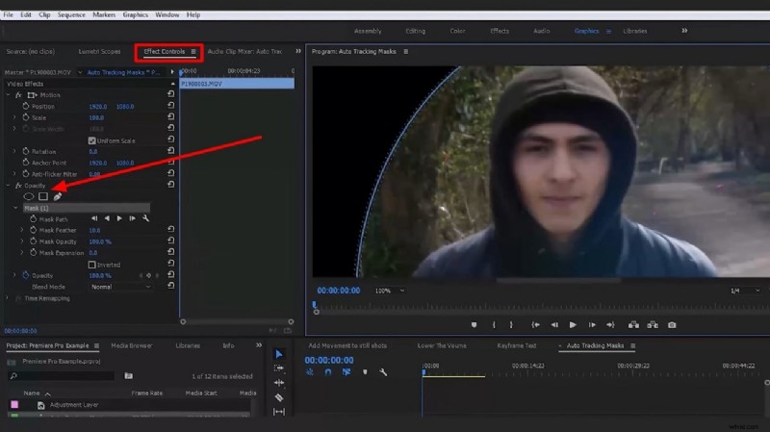Switch to the Color workspace
770x432 pixels.
click(457, 31)
